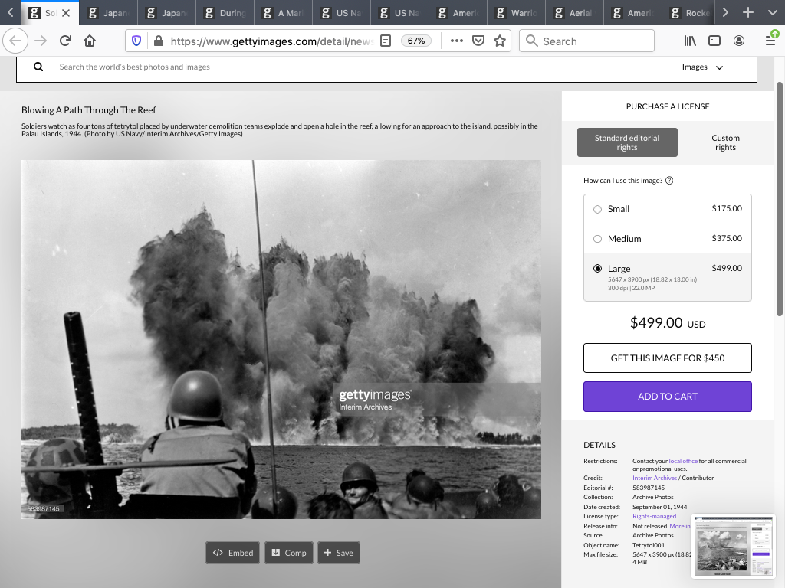Select the Small size option

tap(598, 209)
